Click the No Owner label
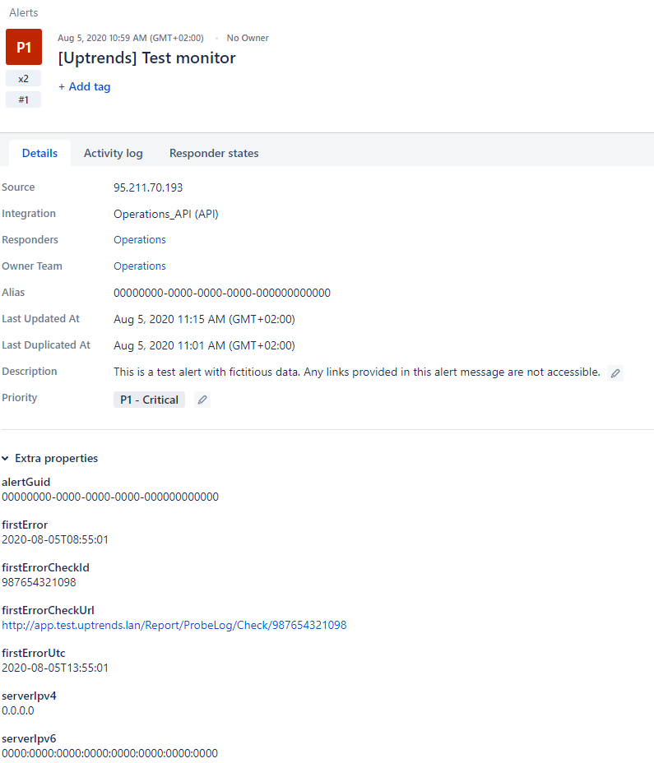 click(x=248, y=38)
